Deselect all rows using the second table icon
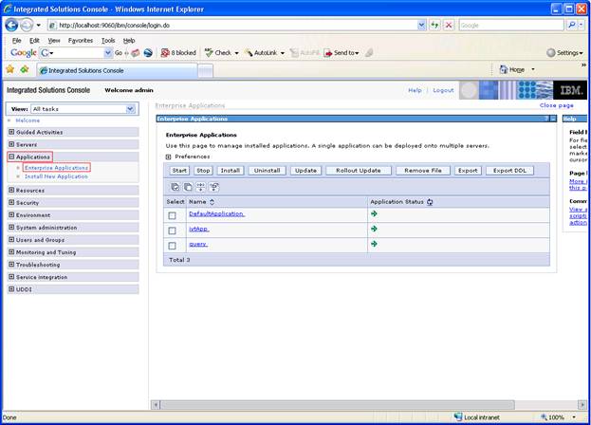The image size is (591, 425). (188, 187)
